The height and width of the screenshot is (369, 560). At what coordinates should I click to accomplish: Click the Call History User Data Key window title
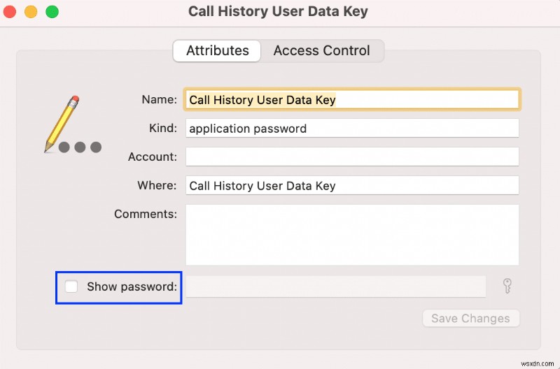click(x=278, y=12)
